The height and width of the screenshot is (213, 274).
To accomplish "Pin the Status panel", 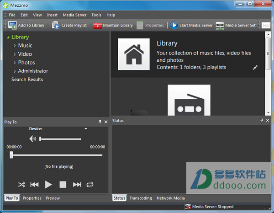I will coord(262,120).
